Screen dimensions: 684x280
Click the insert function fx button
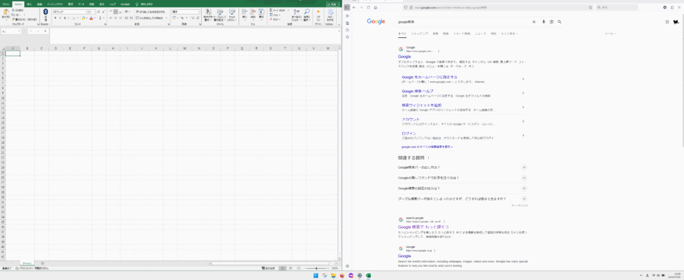(x=45, y=31)
